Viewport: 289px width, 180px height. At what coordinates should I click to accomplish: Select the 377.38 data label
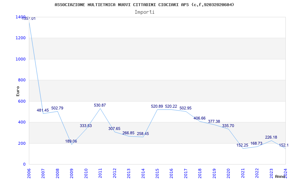[x=214, y=121]
